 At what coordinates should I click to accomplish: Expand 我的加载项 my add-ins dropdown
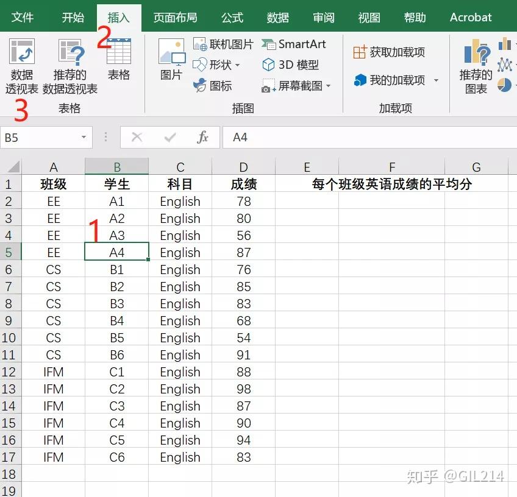(x=436, y=80)
